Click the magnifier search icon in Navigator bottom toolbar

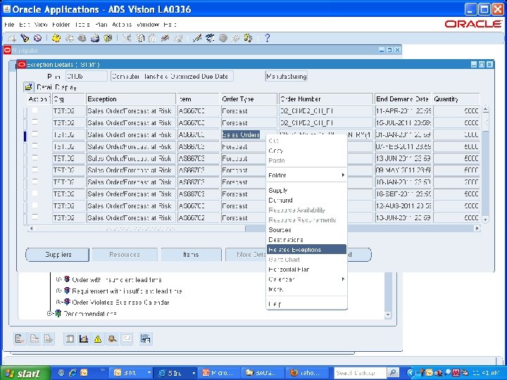(x=112, y=338)
